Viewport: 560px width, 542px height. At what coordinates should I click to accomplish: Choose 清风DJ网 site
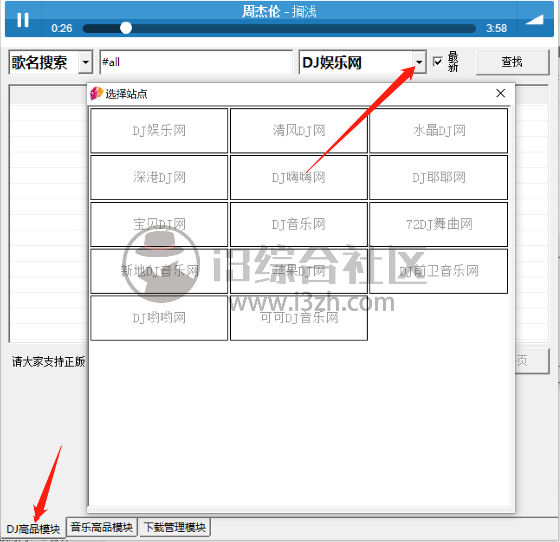click(299, 131)
